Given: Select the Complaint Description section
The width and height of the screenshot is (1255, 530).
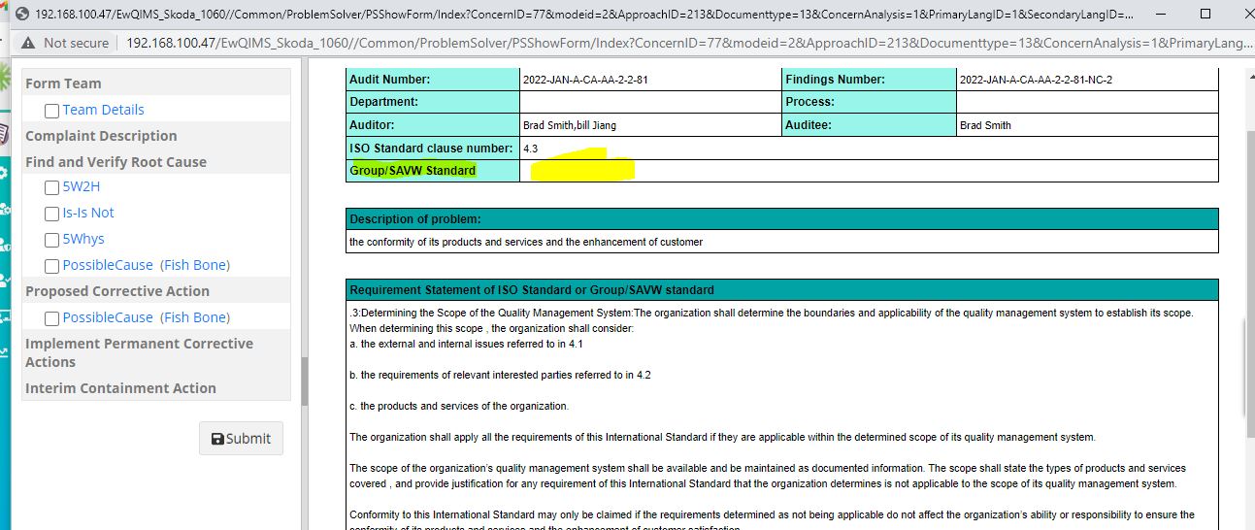Looking at the screenshot, I should point(156,136).
